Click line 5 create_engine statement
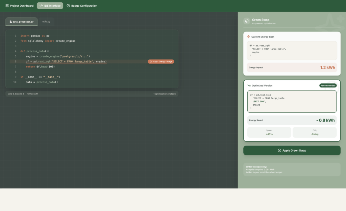The height and width of the screenshot is (211, 346). [58, 56]
